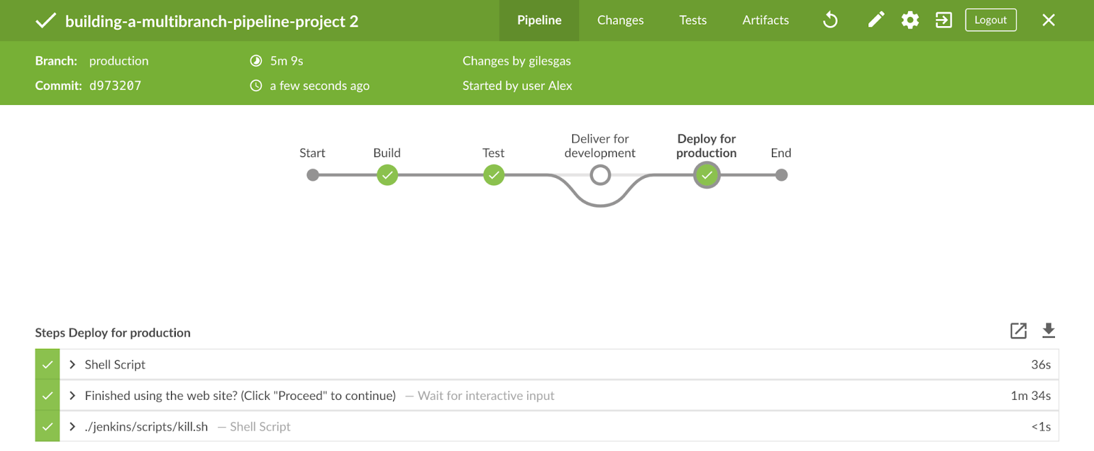Screen dimensions: 1094x451
Task: Click the rerun pipeline icon
Action: 830,20
